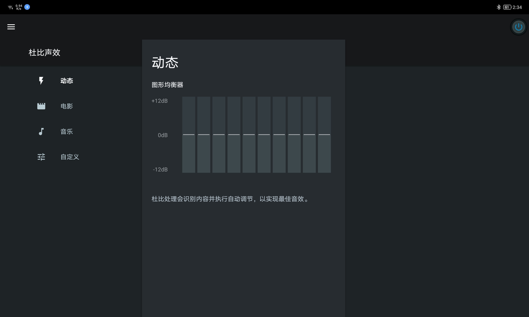Click the film clapper icon next to 电影
Viewport: 529px width, 317px height.
click(x=41, y=106)
